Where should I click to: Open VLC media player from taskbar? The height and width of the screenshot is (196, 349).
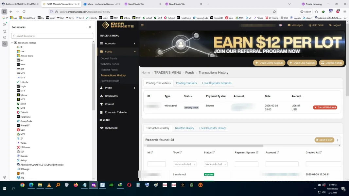pyautogui.click(x=49, y=185)
